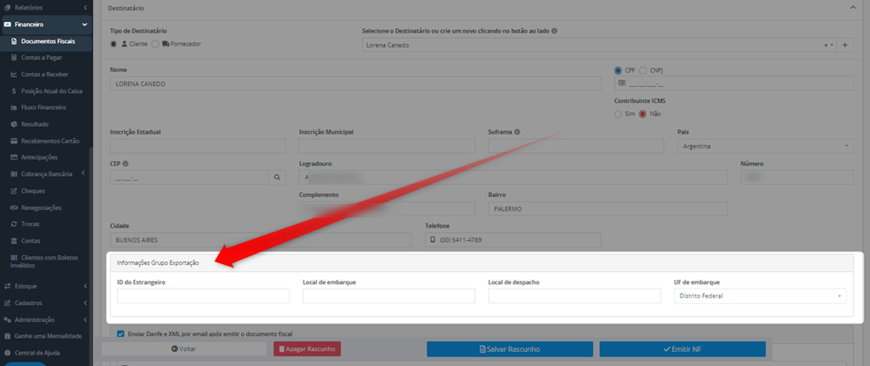Click the Trocas sidebar icon

[x=14, y=224]
